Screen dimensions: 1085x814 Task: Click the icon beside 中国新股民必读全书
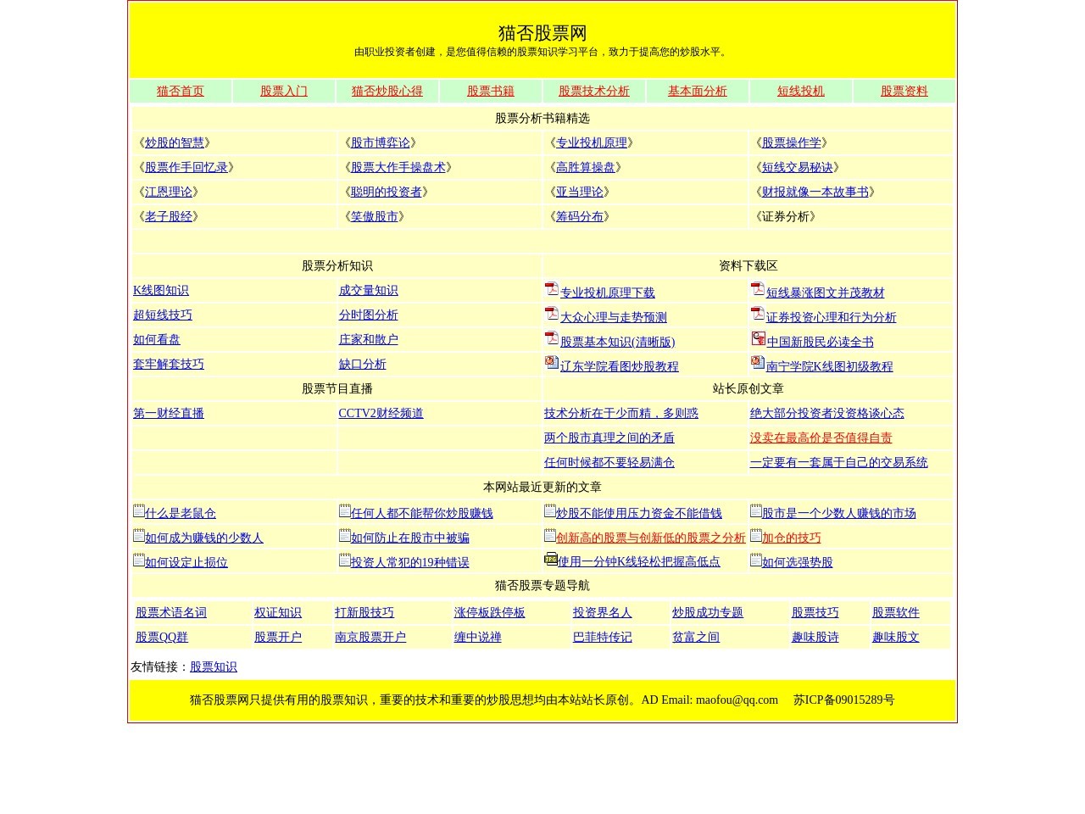click(x=757, y=338)
